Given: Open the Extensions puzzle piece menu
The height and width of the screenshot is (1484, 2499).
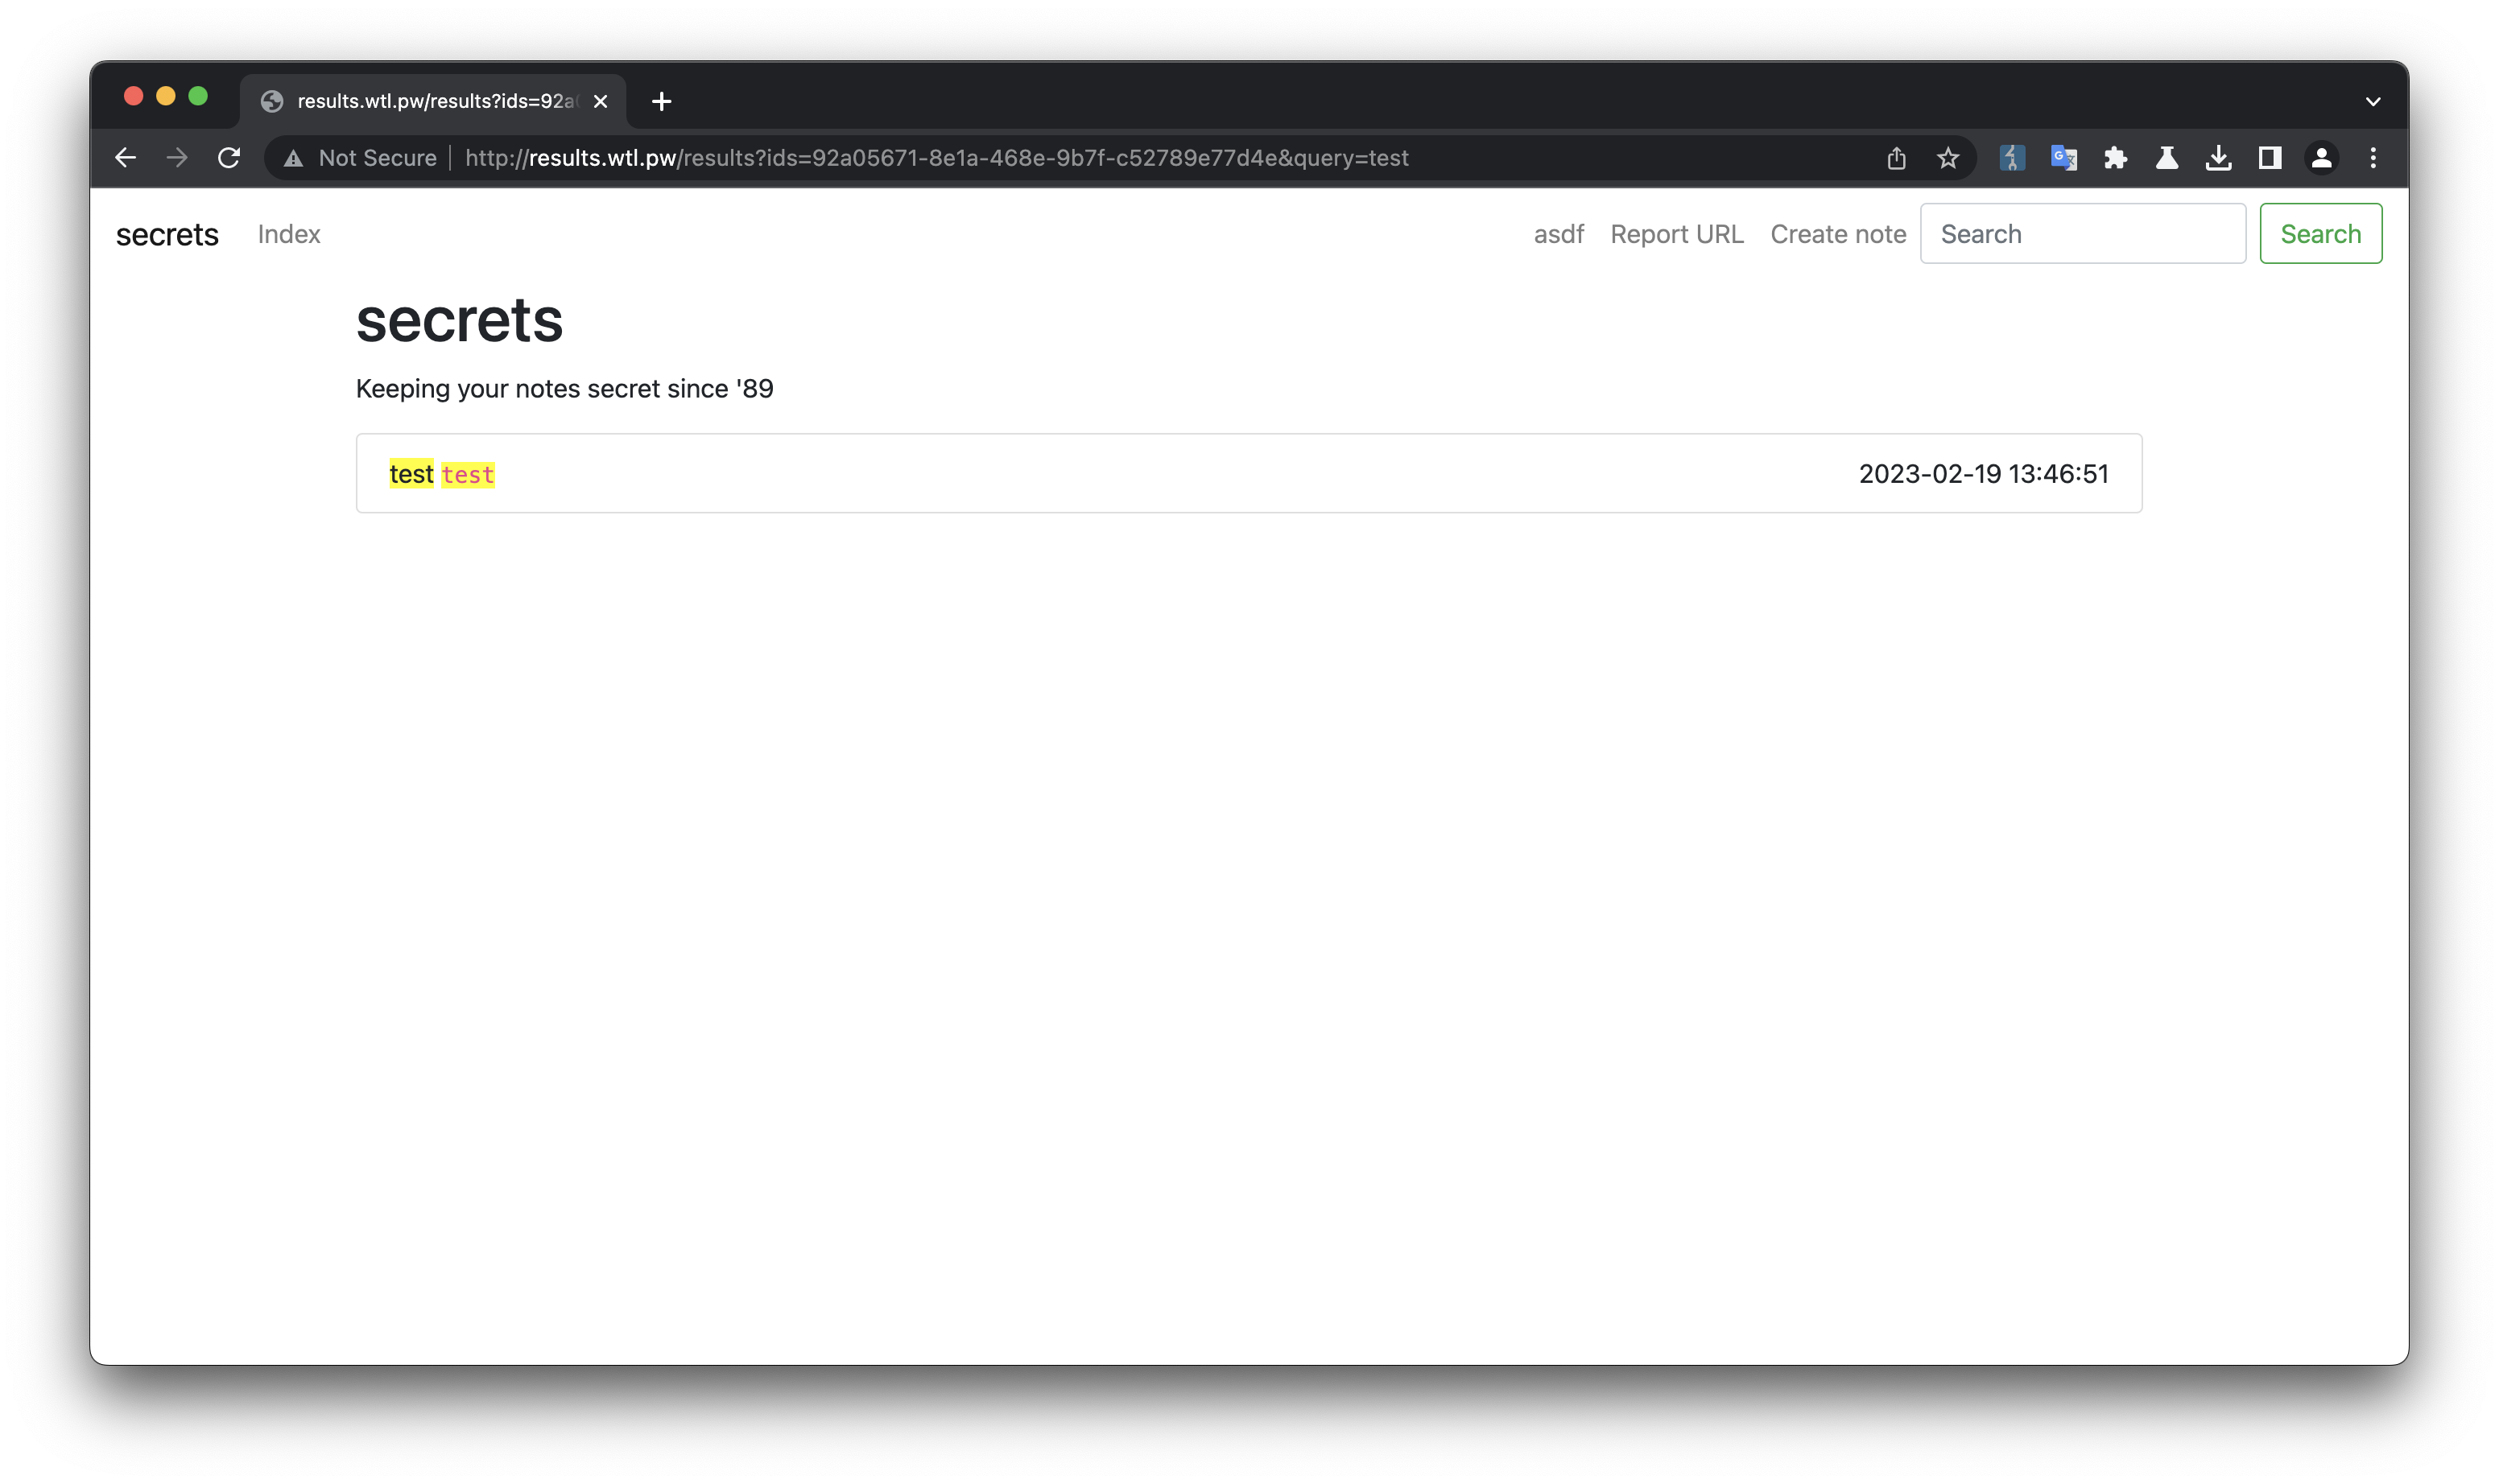Looking at the screenshot, I should point(2115,158).
